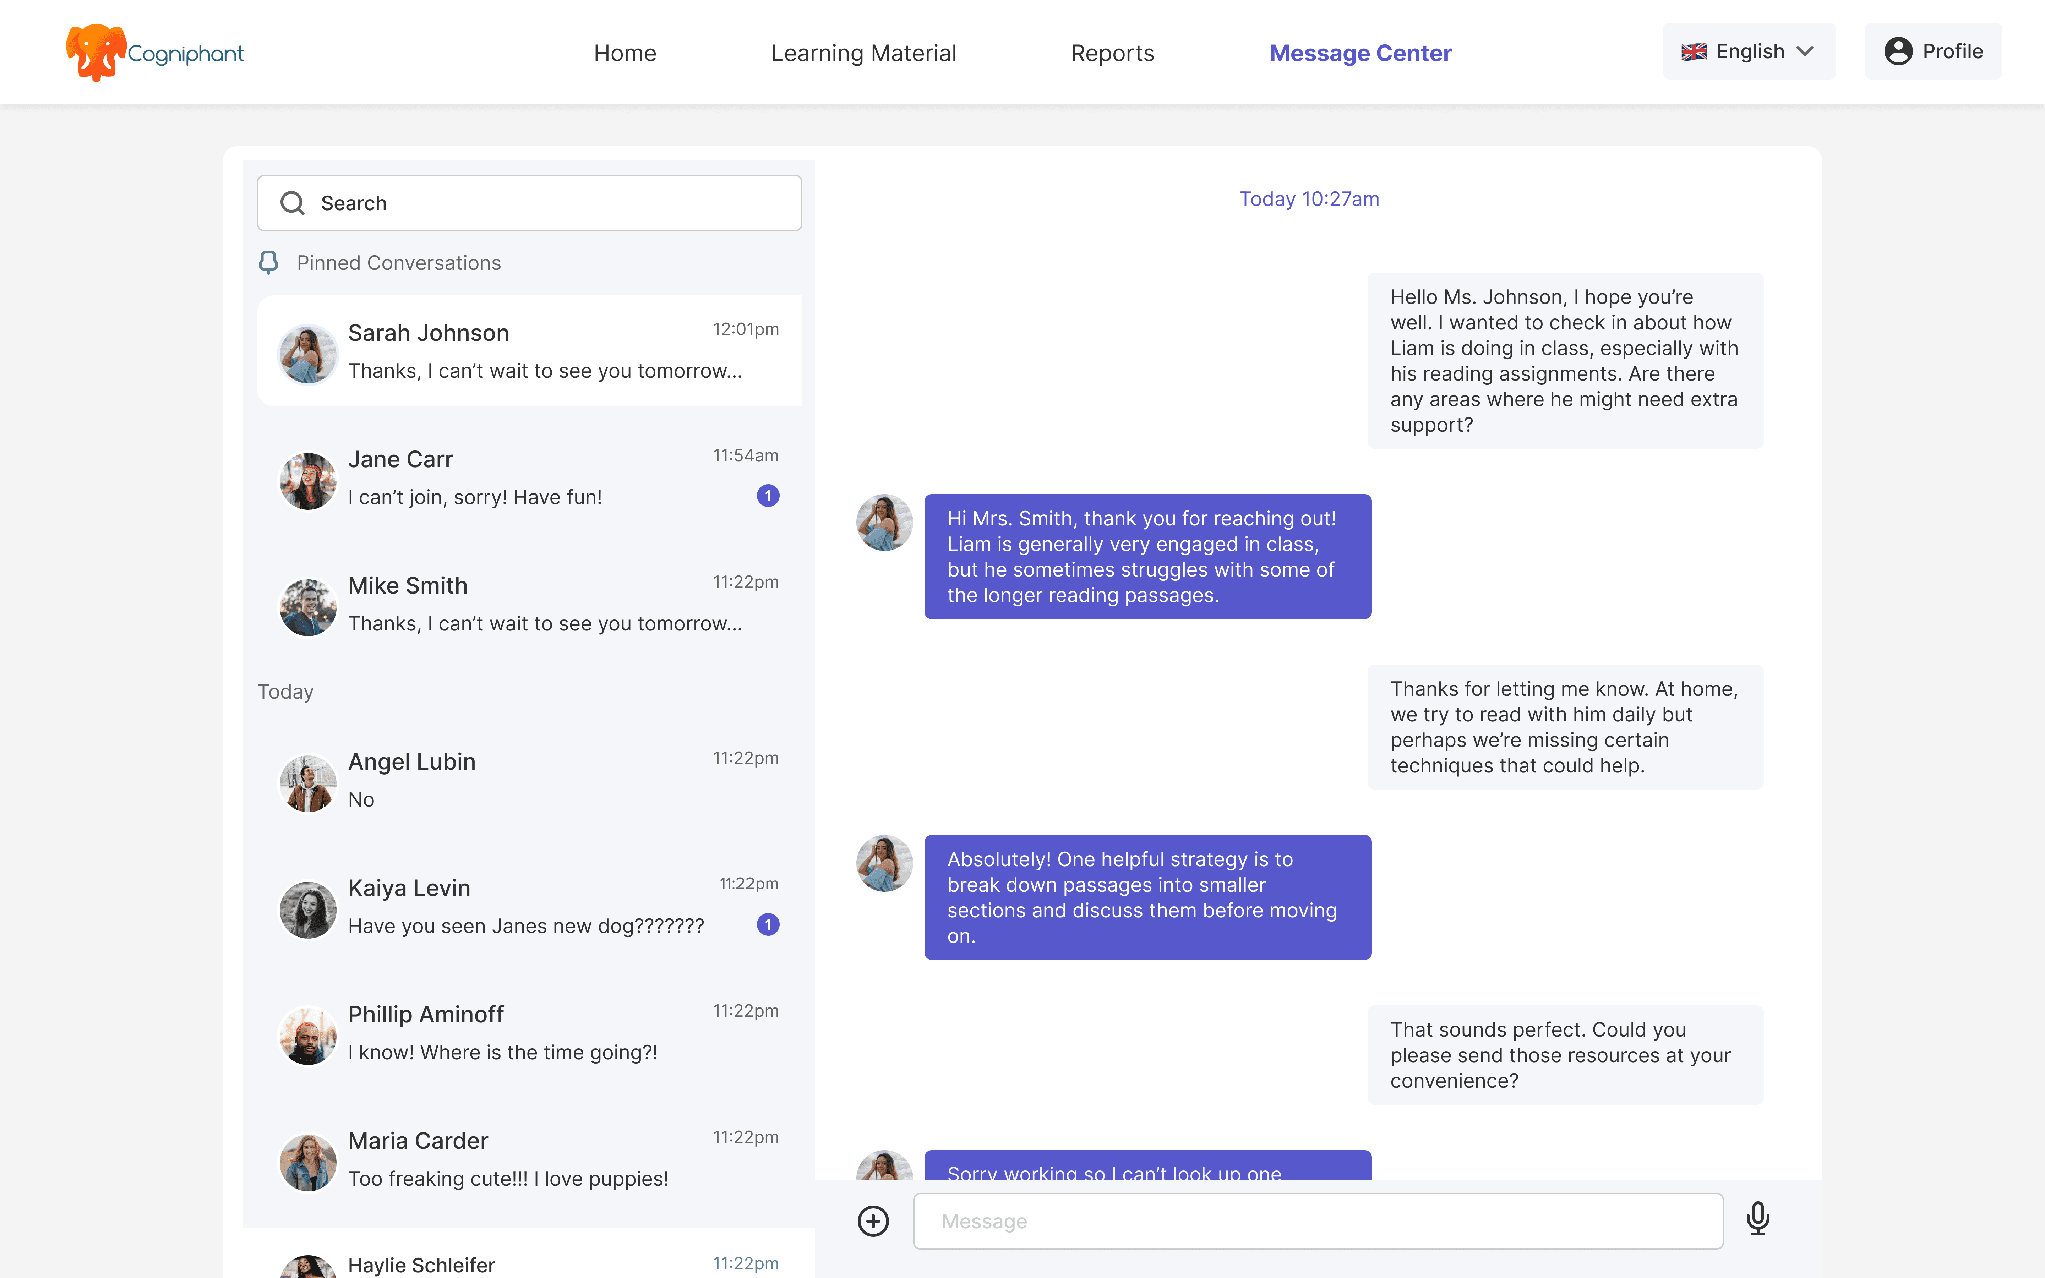Click the plus attachment icon
This screenshot has width=2045, height=1278.
(873, 1220)
